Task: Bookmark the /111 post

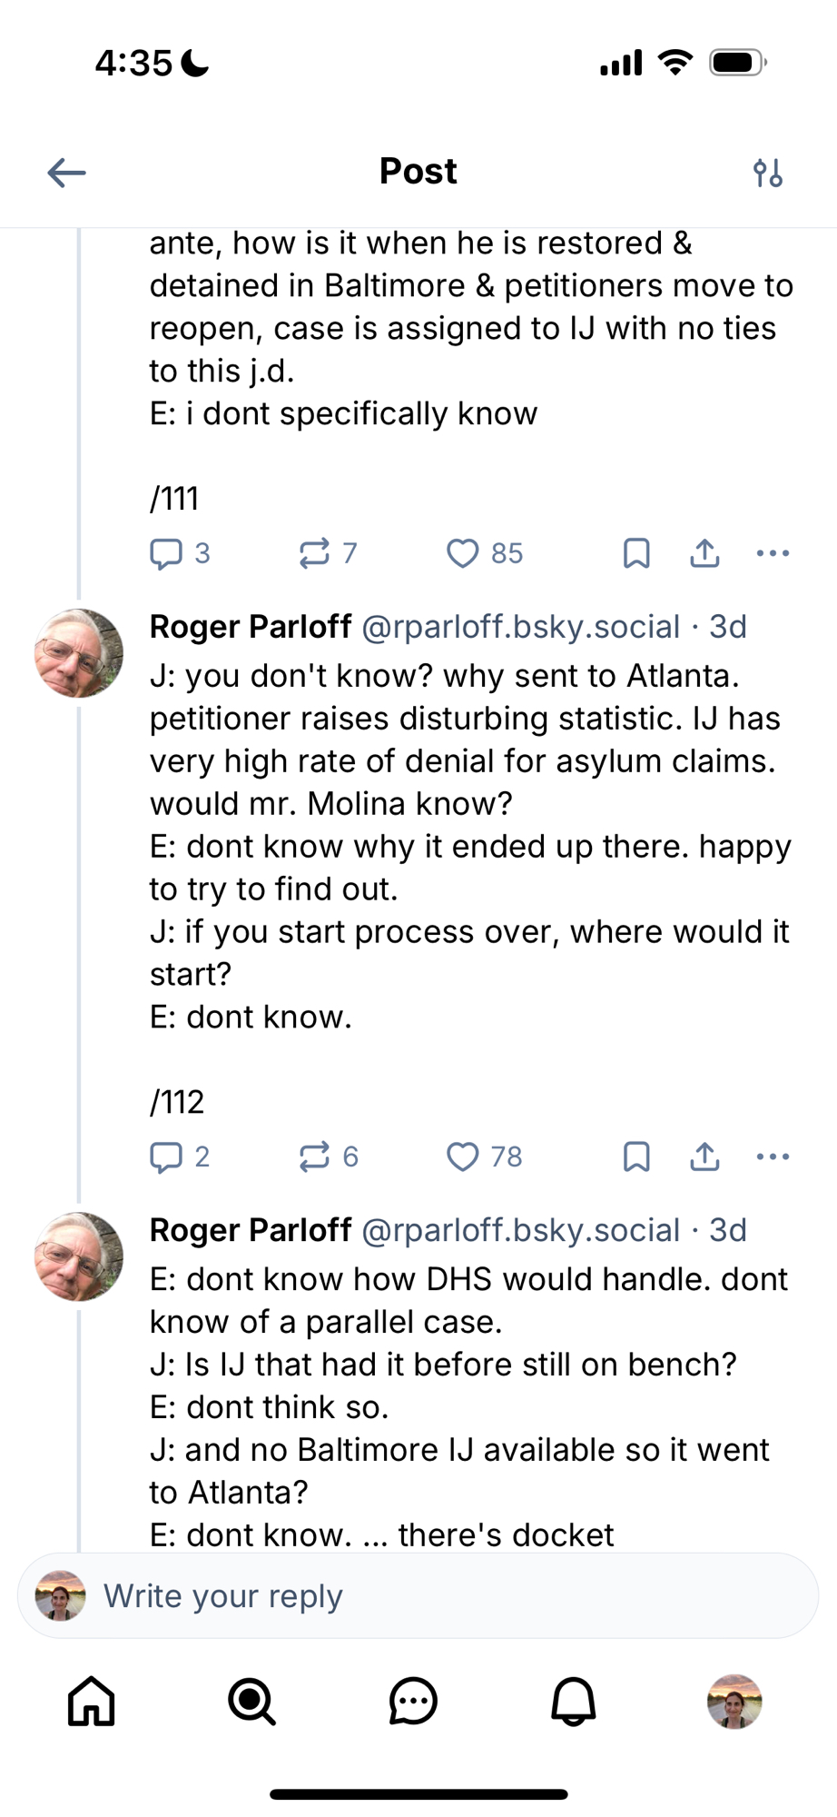Action: 636,553
